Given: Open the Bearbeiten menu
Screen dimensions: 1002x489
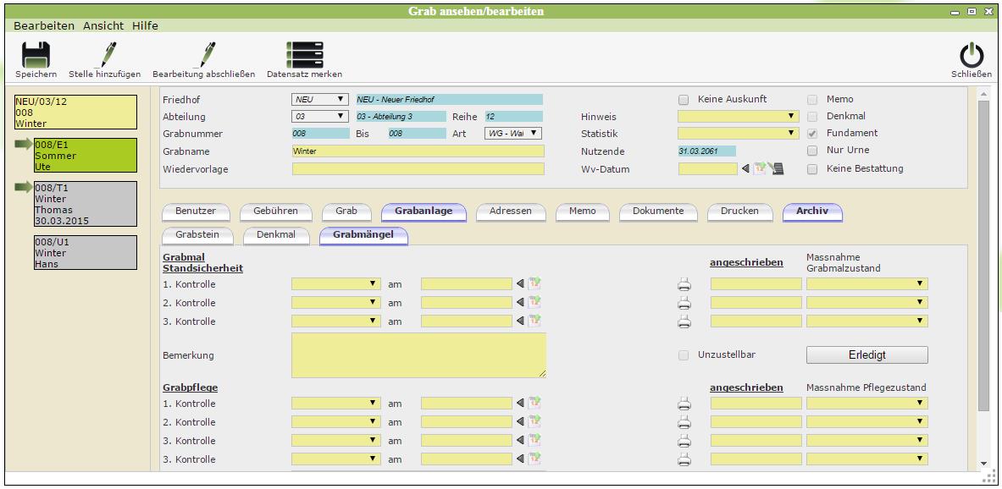Looking at the screenshot, I should (44, 26).
